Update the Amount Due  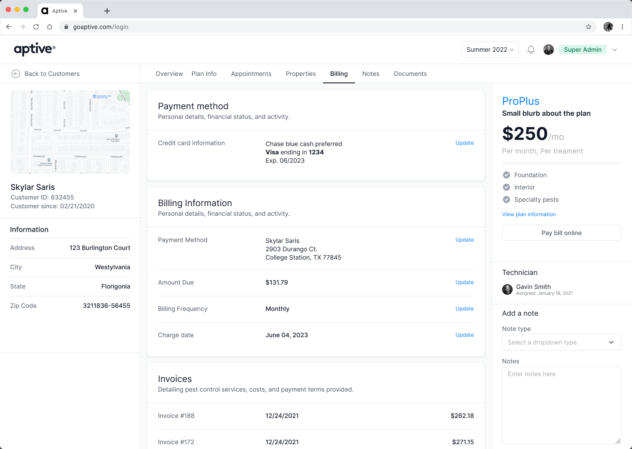pos(465,282)
